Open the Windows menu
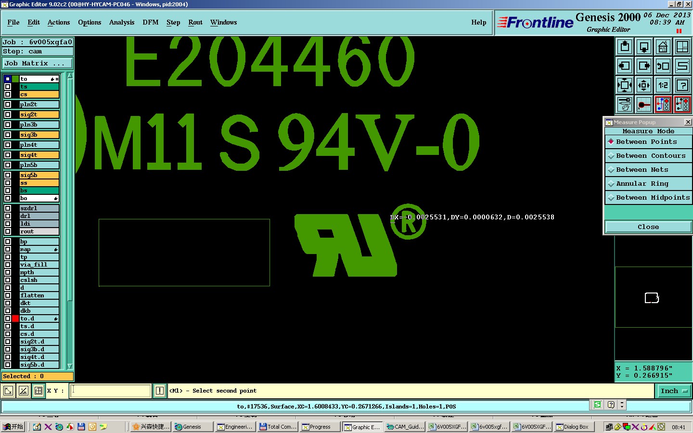 [x=224, y=22]
